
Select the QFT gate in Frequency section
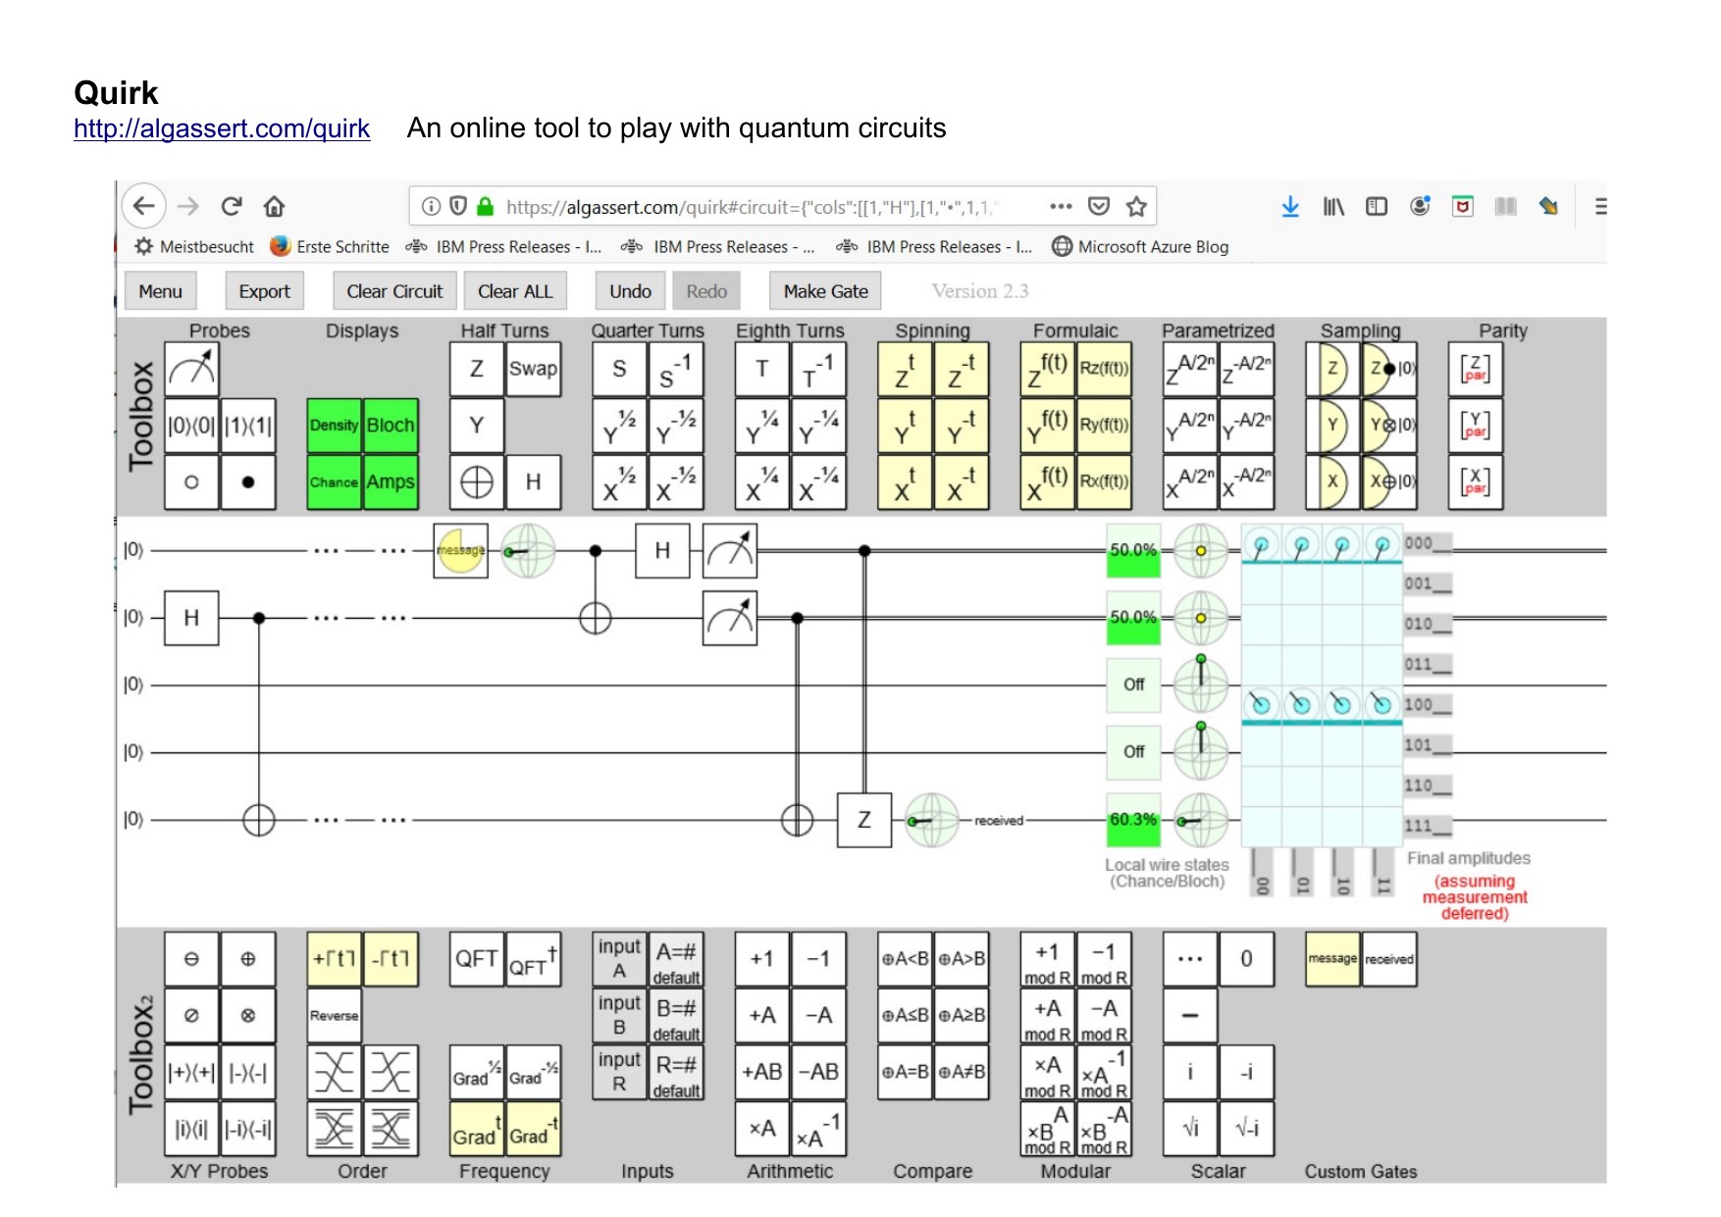[x=476, y=958]
